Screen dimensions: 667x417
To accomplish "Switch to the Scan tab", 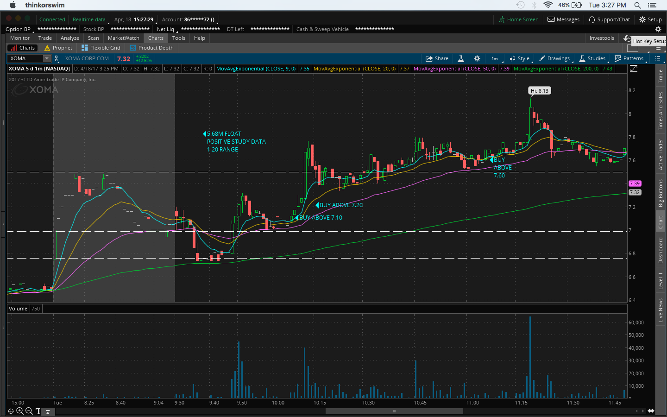I will pyautogui.click(x=93, y=38).
